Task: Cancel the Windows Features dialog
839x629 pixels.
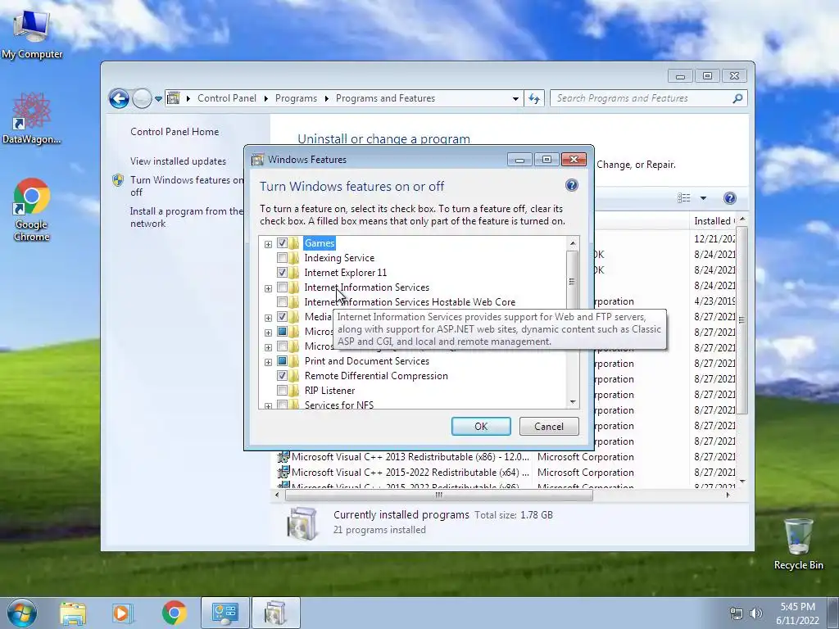Action: pos(549,426)
